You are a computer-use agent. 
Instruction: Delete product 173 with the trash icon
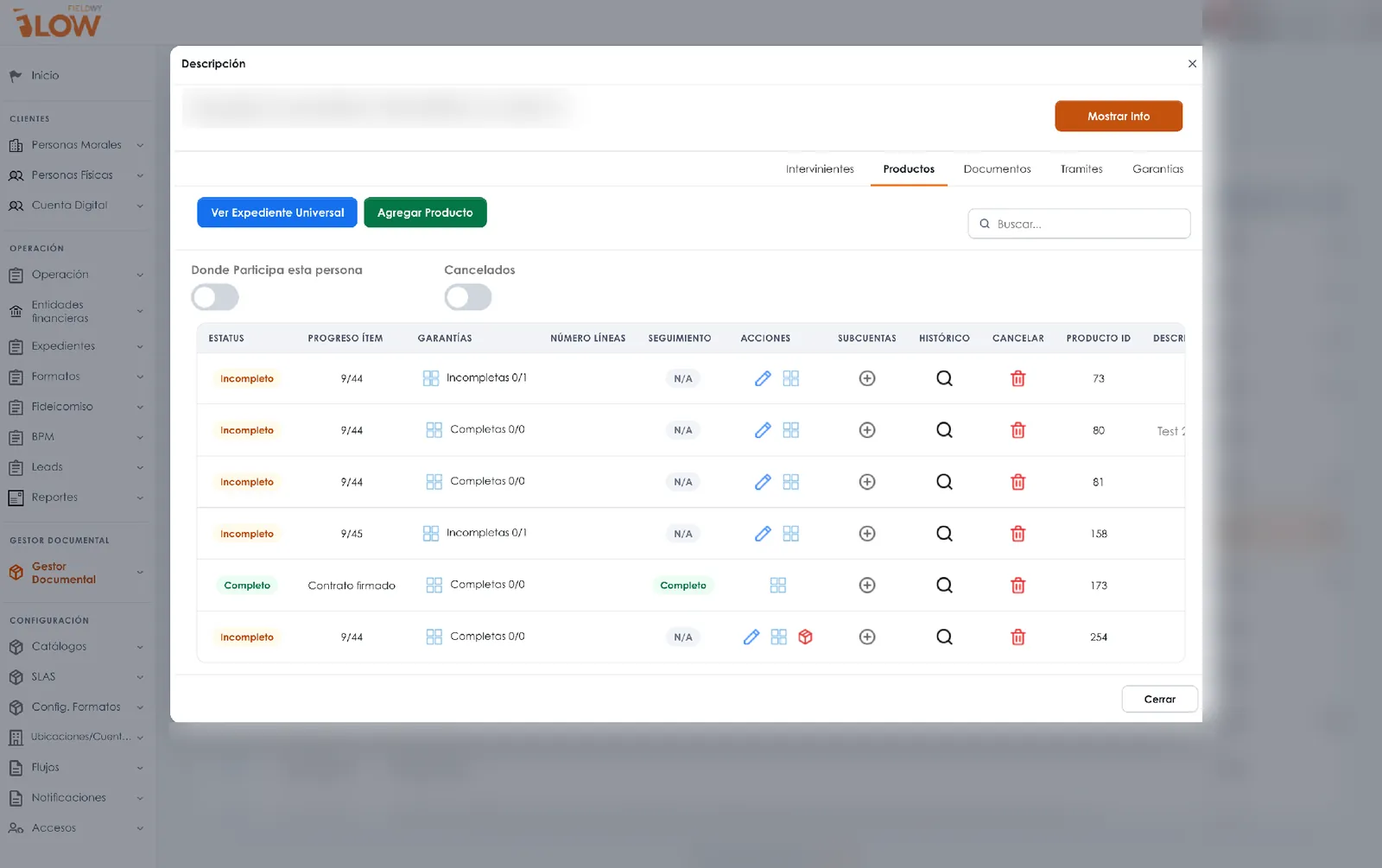click(1018, 586)
